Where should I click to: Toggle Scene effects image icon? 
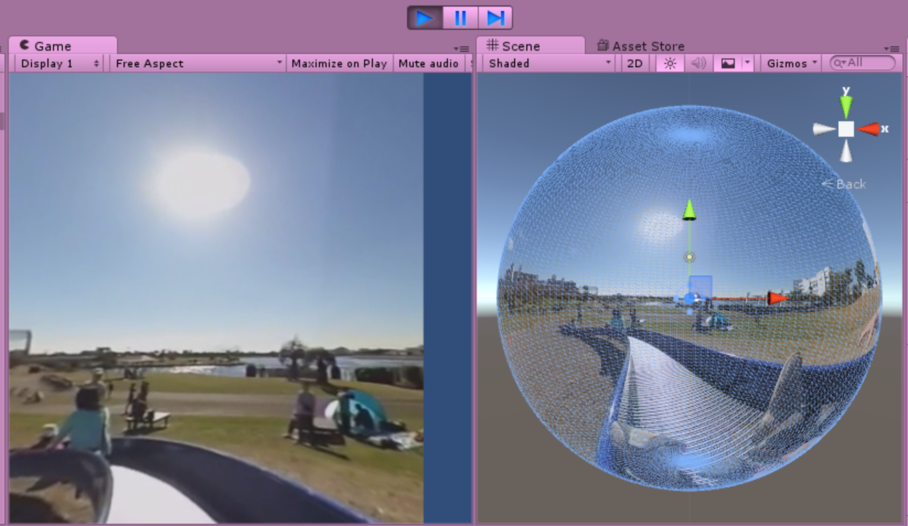click(x=728, y=64)
